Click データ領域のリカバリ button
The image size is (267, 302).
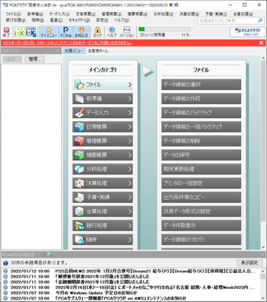201,240
